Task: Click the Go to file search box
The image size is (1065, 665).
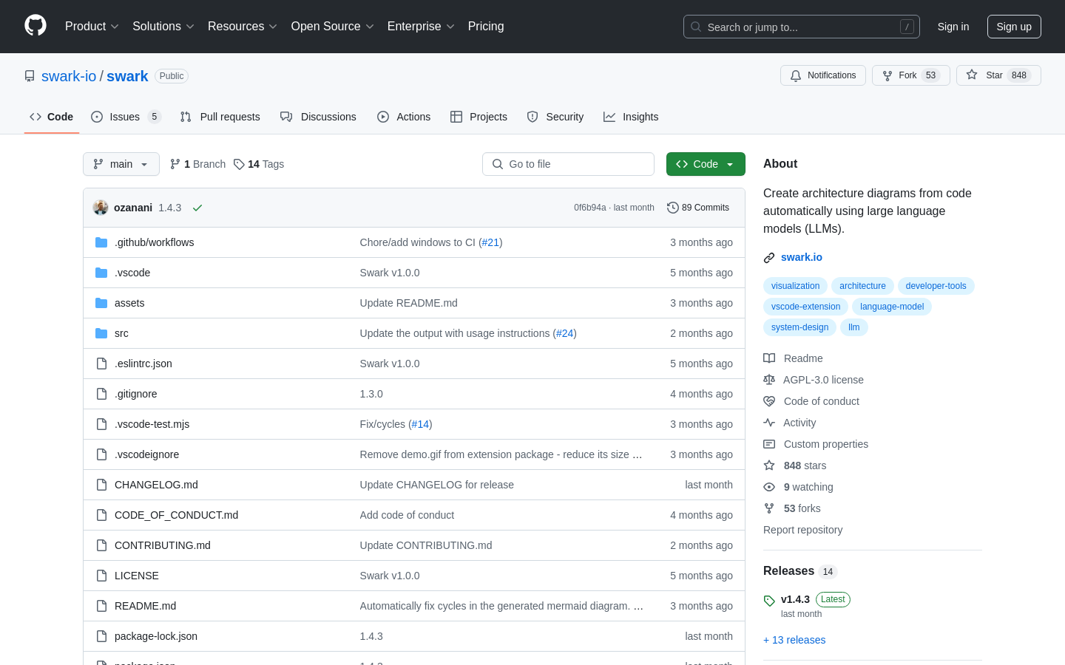Action: coord(568,164)
